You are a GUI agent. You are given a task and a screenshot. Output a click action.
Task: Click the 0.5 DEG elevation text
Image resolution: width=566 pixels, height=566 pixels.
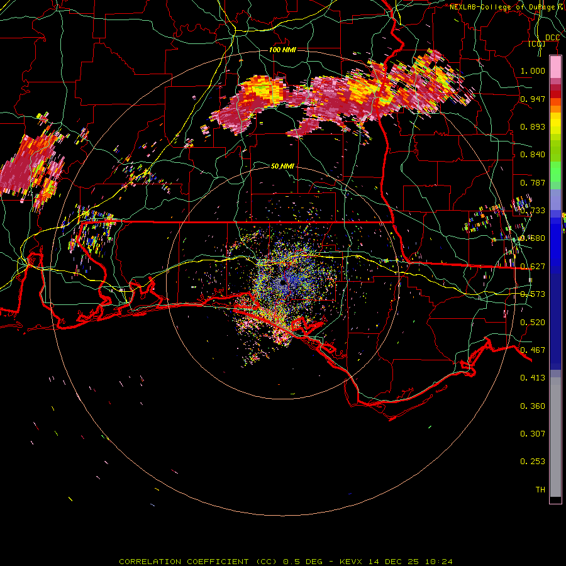click(302, 562)
